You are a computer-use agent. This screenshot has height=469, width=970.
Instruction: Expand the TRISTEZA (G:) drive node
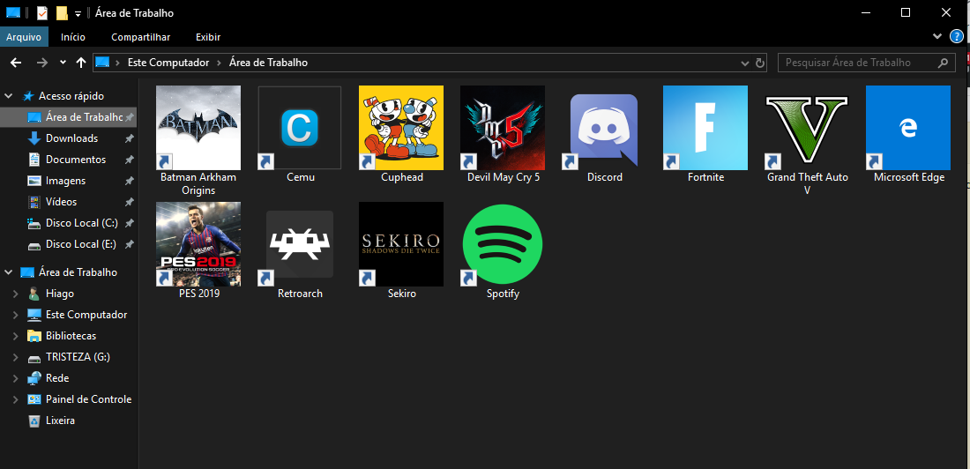(x=16, y=357)
